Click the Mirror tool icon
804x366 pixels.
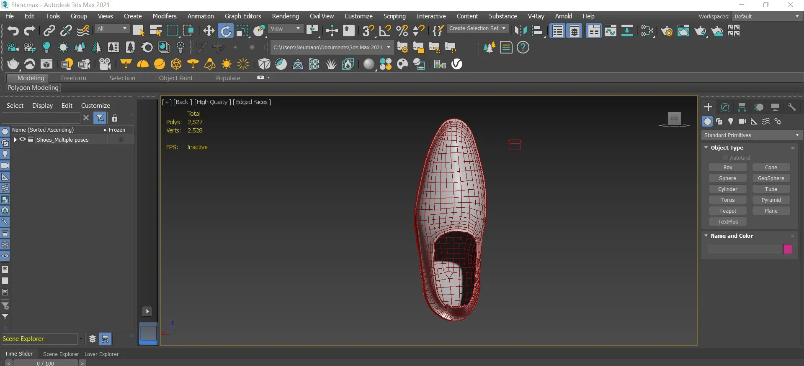tap(521, 31)
